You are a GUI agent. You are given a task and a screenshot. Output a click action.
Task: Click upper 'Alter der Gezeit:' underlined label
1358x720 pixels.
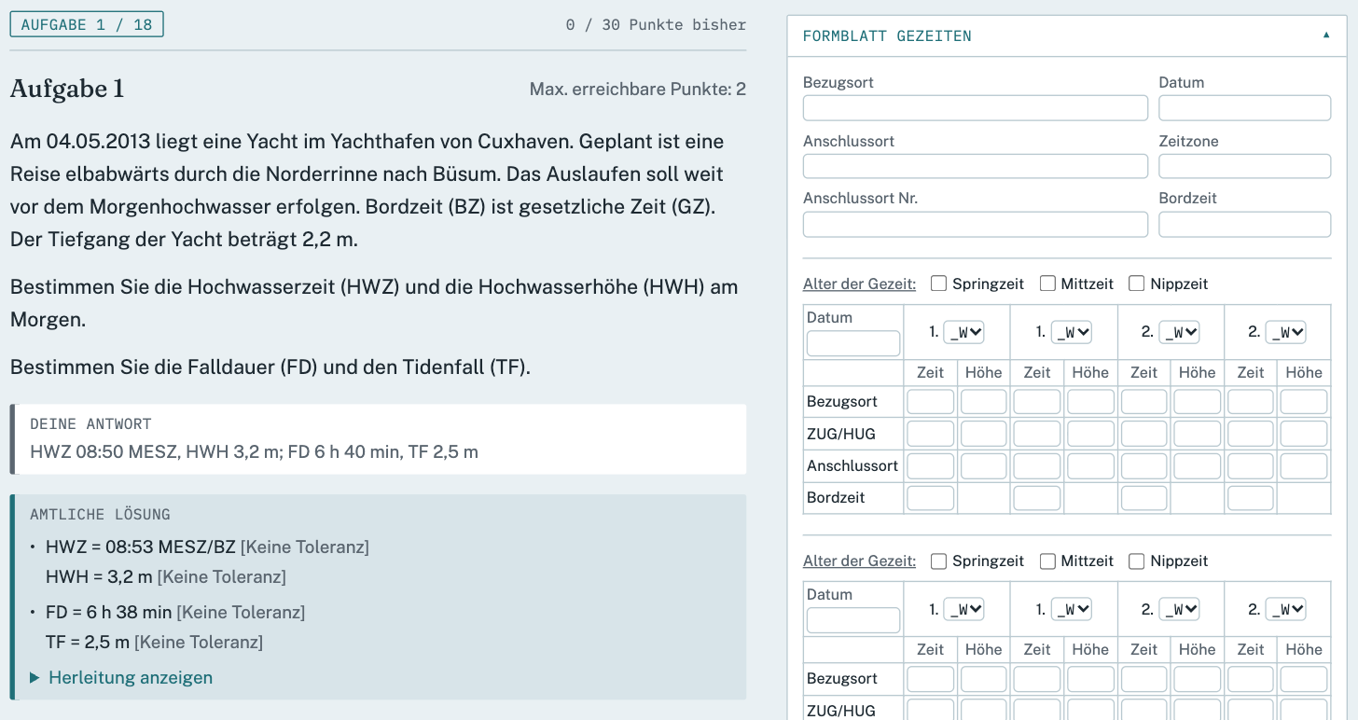pos(859,284)
